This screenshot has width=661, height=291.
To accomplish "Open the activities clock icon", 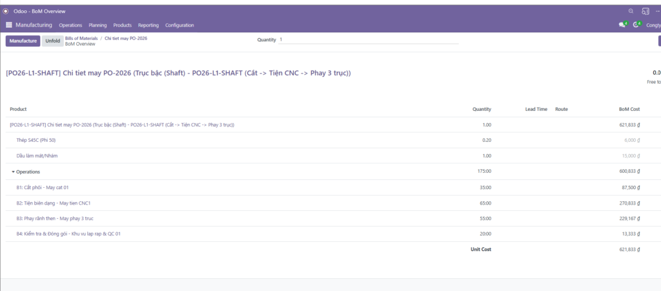I will click(636, 25).
